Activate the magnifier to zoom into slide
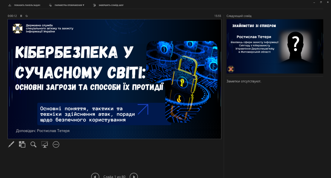This screenshot has width=331, height=178. click(33, 144)
